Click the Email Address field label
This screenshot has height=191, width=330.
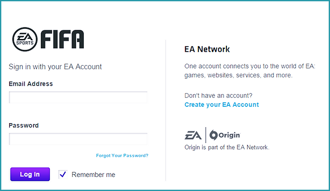(x=31, y=84)
